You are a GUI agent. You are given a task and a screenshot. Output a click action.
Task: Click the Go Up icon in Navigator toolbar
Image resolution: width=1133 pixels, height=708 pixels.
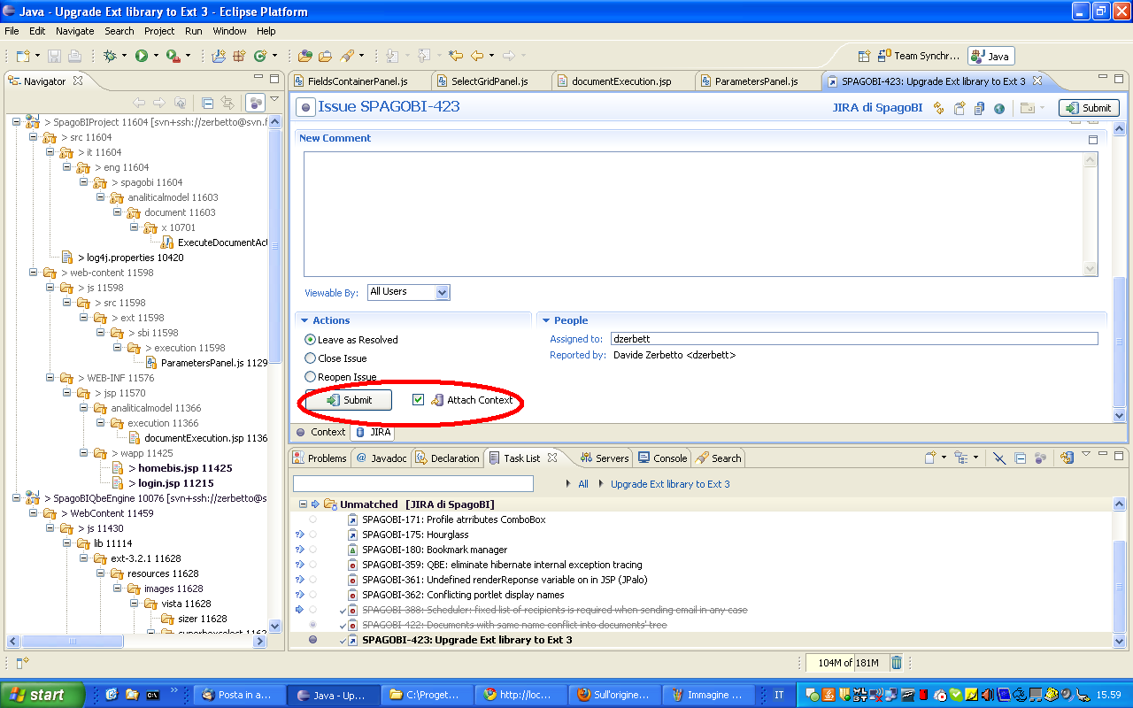point(181,103)
